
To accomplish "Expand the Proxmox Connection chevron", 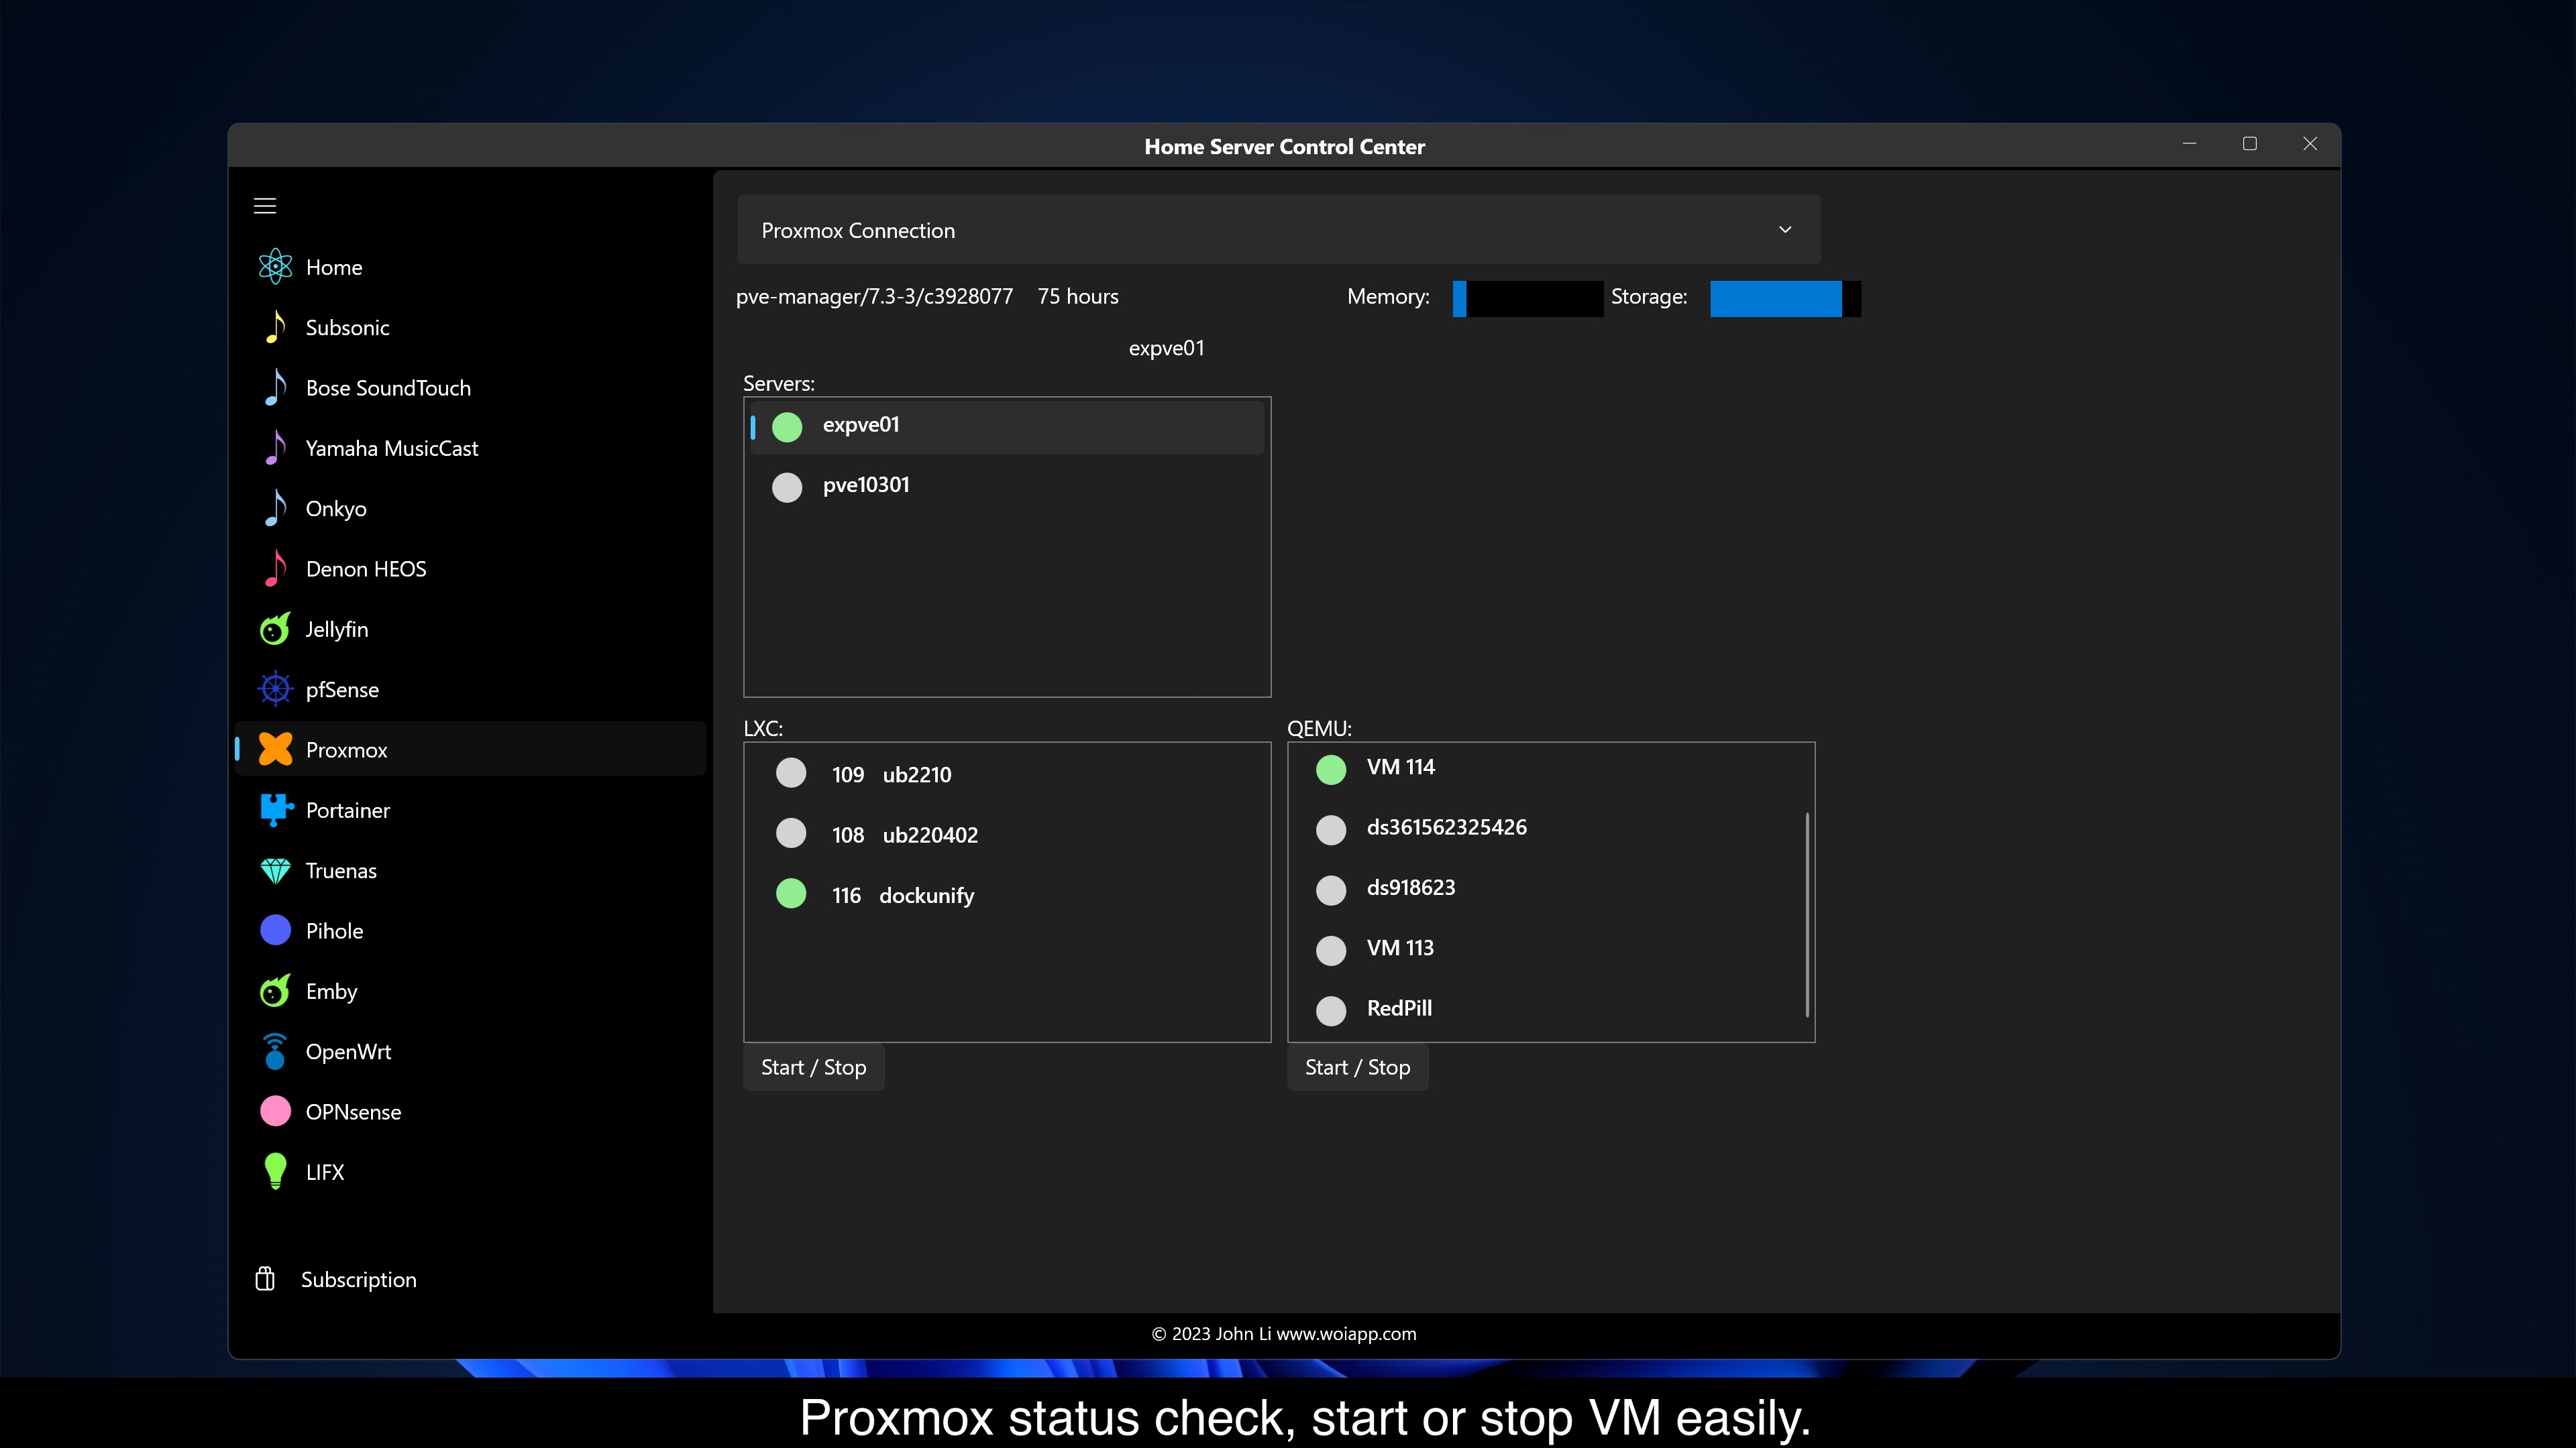I will (x=1785, y=230).
